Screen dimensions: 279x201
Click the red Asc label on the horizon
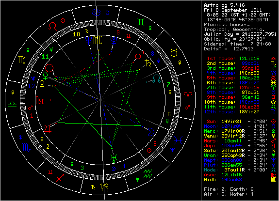tap(40, 101)
